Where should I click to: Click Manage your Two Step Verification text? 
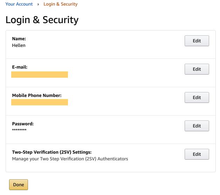[70, 159]
